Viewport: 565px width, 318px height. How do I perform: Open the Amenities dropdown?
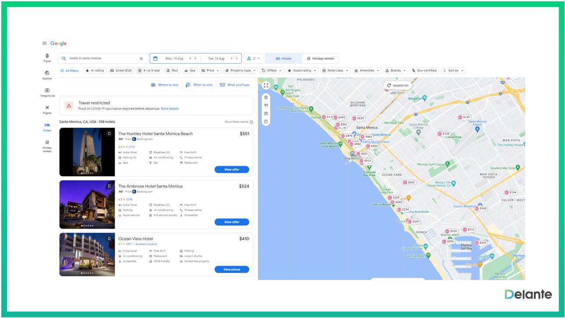367,70
